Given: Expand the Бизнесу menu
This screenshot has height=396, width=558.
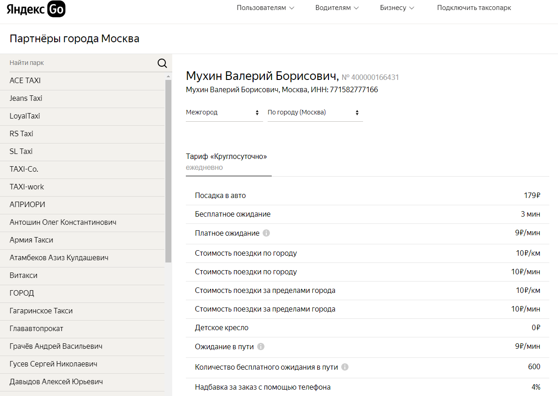Looking at the screenshot, I should click(397, 8).
